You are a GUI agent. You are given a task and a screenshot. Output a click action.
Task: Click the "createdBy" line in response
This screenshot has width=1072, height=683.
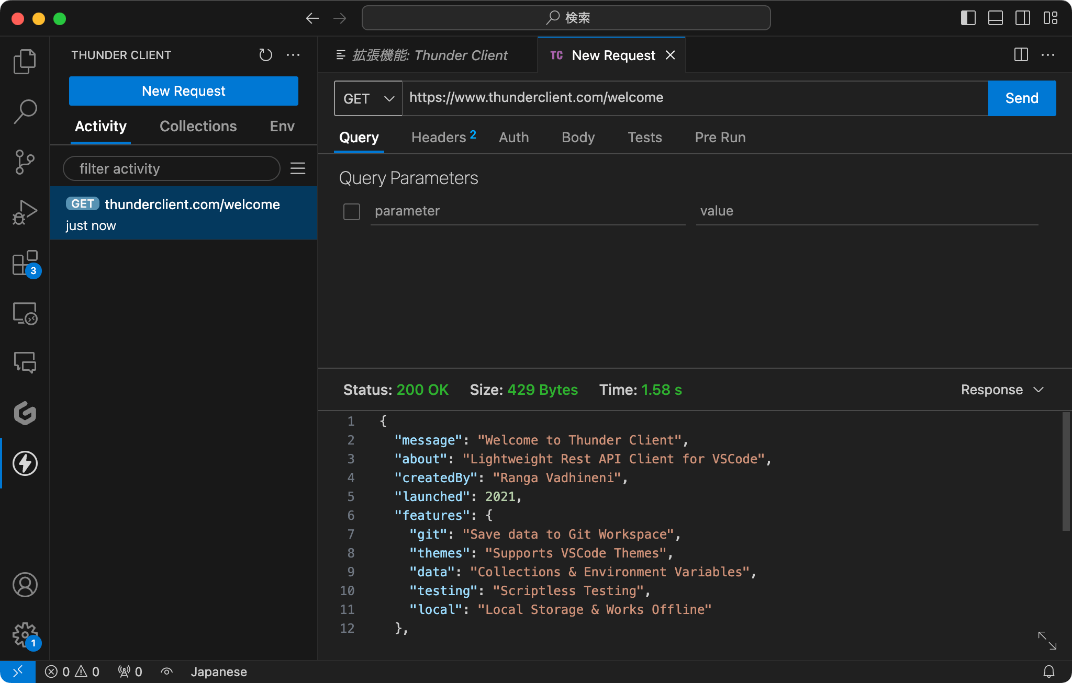pos(511,477)
